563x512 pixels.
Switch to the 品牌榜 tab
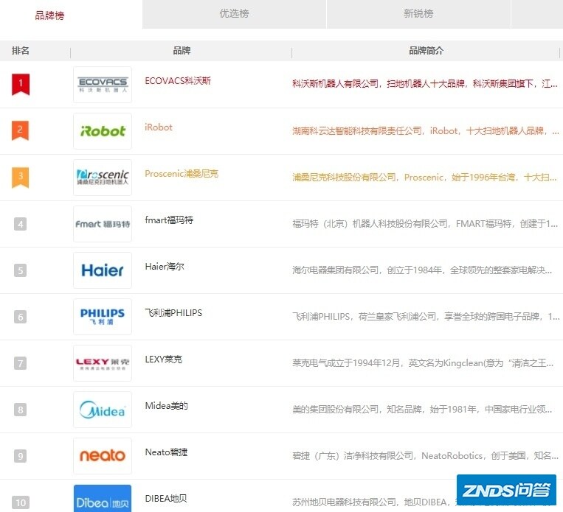49,15
